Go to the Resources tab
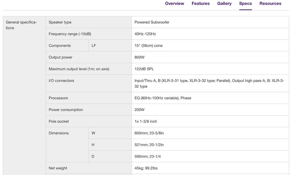The width and height of the screenshot is (291, 175). pos(270,4)
